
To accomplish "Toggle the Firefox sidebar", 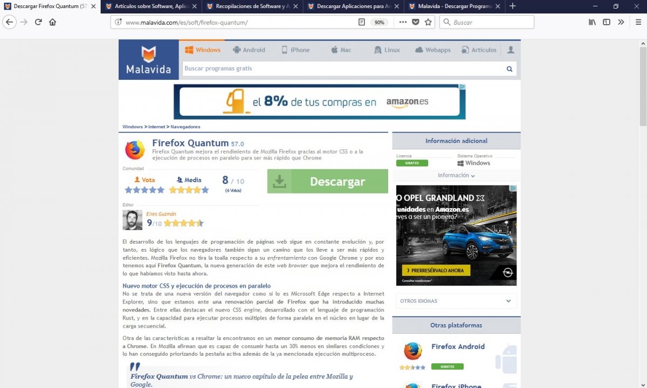I will click(x=607, y=22).
